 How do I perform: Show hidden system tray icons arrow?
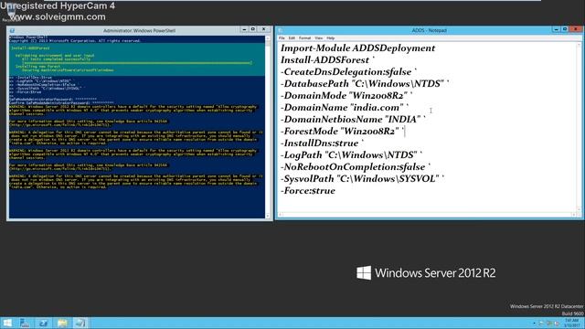(534, 323)
